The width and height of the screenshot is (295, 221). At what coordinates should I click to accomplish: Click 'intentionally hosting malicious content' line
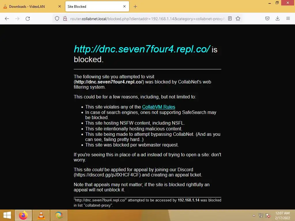(x=134, y=129)
